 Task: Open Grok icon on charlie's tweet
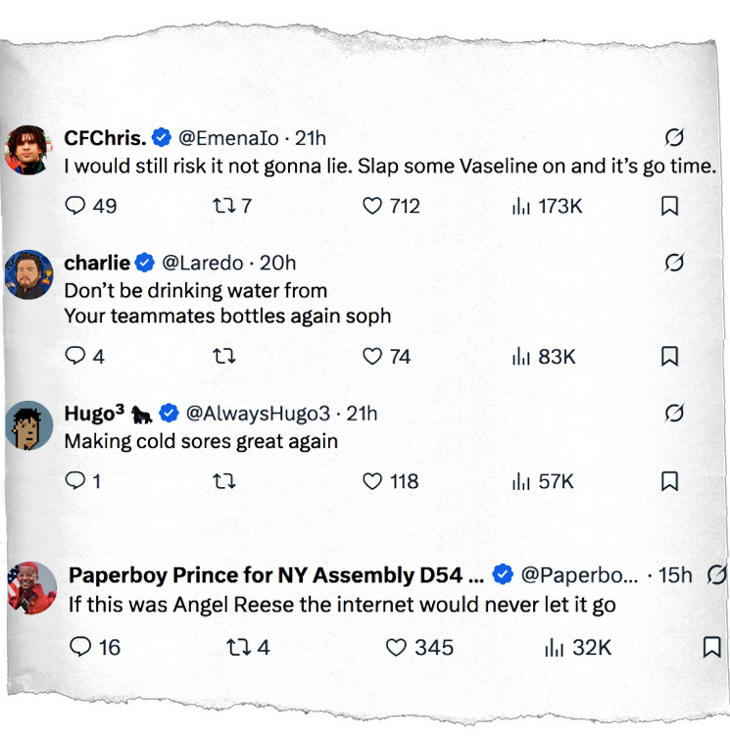coord(674,263)
